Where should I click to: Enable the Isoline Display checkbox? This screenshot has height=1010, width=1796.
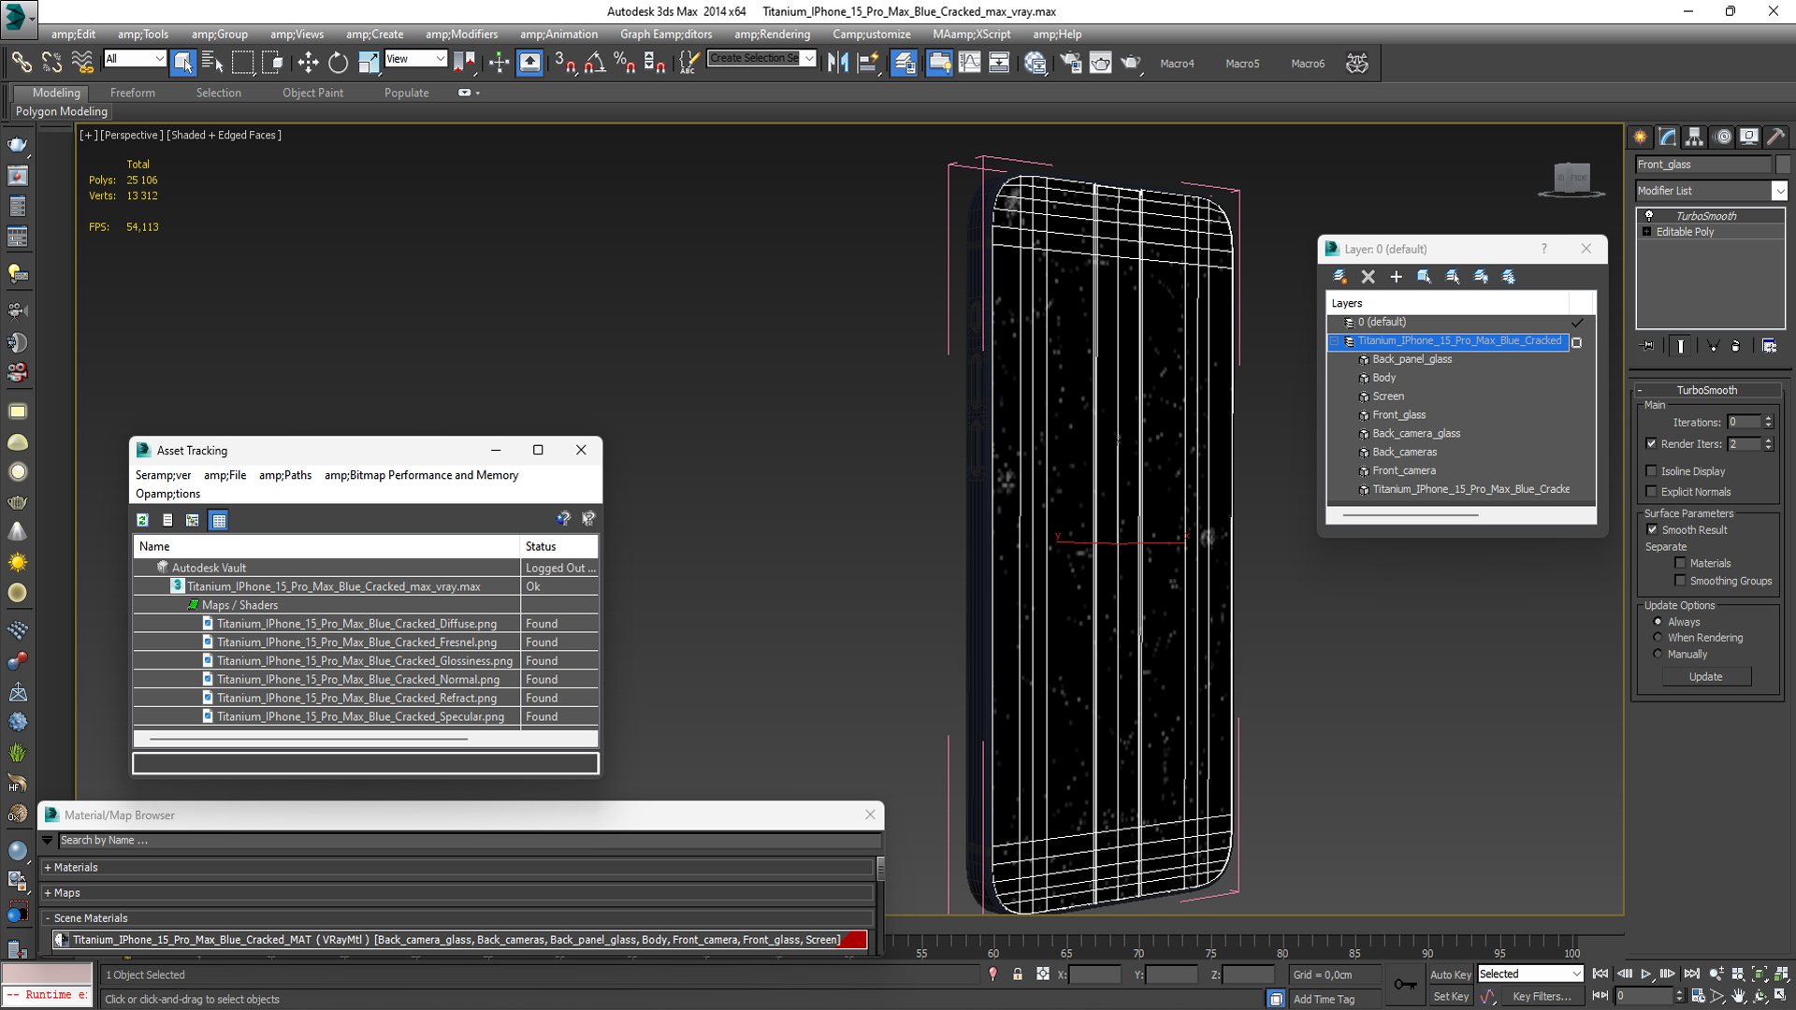coord(1651,470)
